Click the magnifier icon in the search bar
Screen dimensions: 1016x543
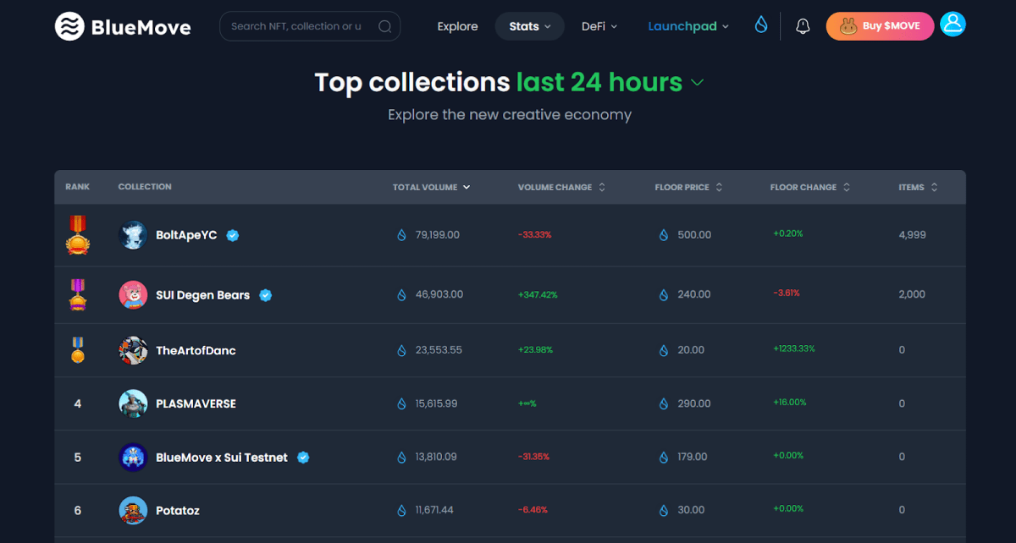coord(385,26)
